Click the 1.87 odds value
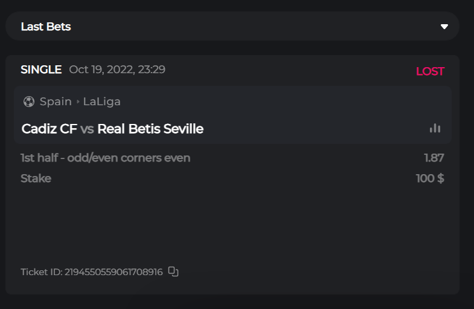474x309 pixels. pyautogui.click(x=434, y=158)
